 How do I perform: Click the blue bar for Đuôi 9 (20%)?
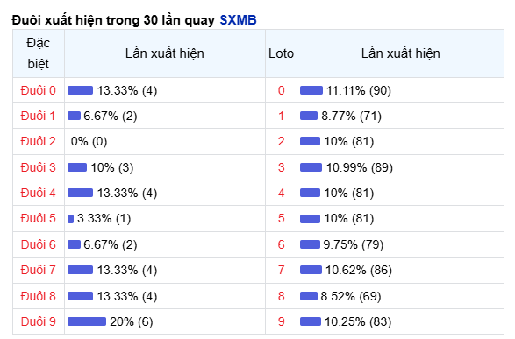point(87,321)
